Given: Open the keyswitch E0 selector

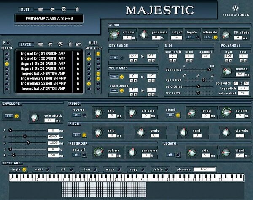Looking at the screenshot, I should pos(243,88).
